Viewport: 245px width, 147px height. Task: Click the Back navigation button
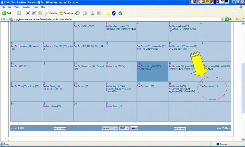[7, 13]
